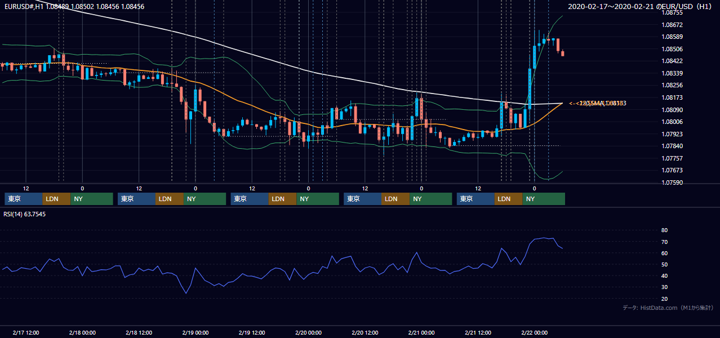Select the 2/19 00:00 date label
Image resolution: width=720 pixels, height=338 pixels.
[195, 333]
